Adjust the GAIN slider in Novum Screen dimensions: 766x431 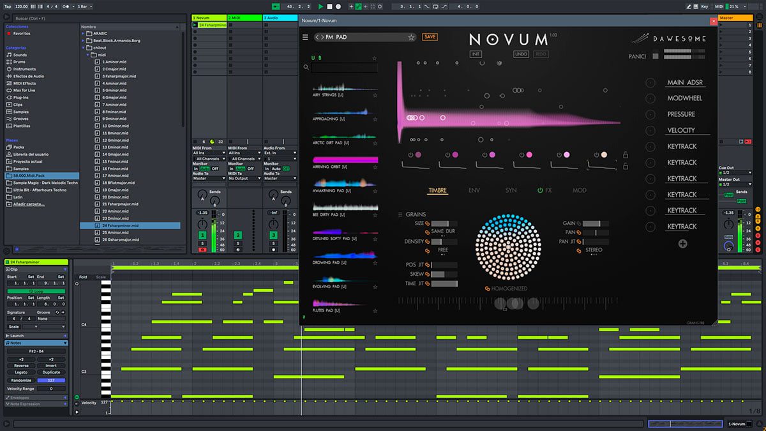(x=596, y=224)
